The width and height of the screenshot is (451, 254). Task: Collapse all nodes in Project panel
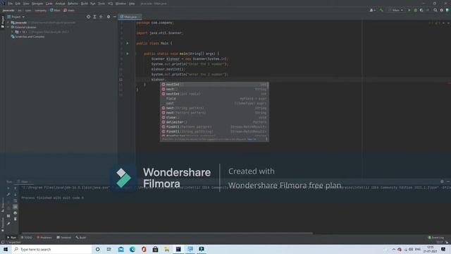(101, 17)
